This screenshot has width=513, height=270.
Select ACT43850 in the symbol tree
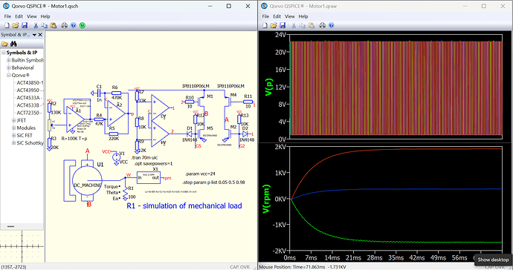(30, 82)
